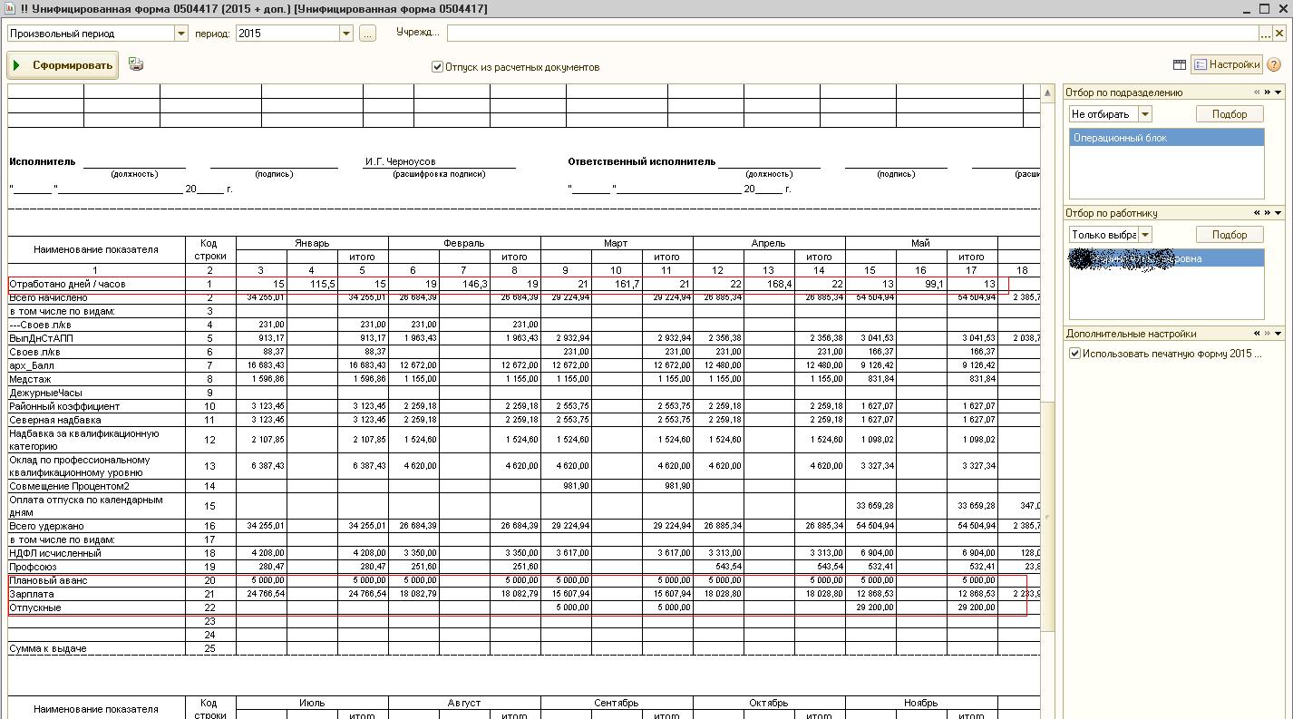
Task: Click the Сумма к выдаче row label
Action: click(x=47, y=648)
